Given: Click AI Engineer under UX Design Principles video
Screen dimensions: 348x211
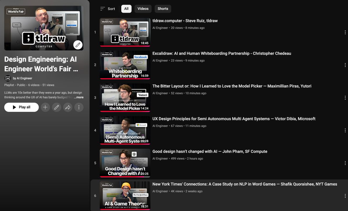Looking at the screenshot, I should (x=160, y=126).
